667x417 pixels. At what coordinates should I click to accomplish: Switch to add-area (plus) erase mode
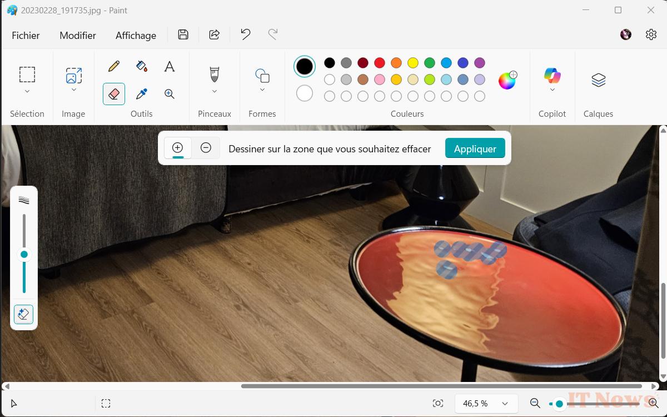click(x=178, y=148)
